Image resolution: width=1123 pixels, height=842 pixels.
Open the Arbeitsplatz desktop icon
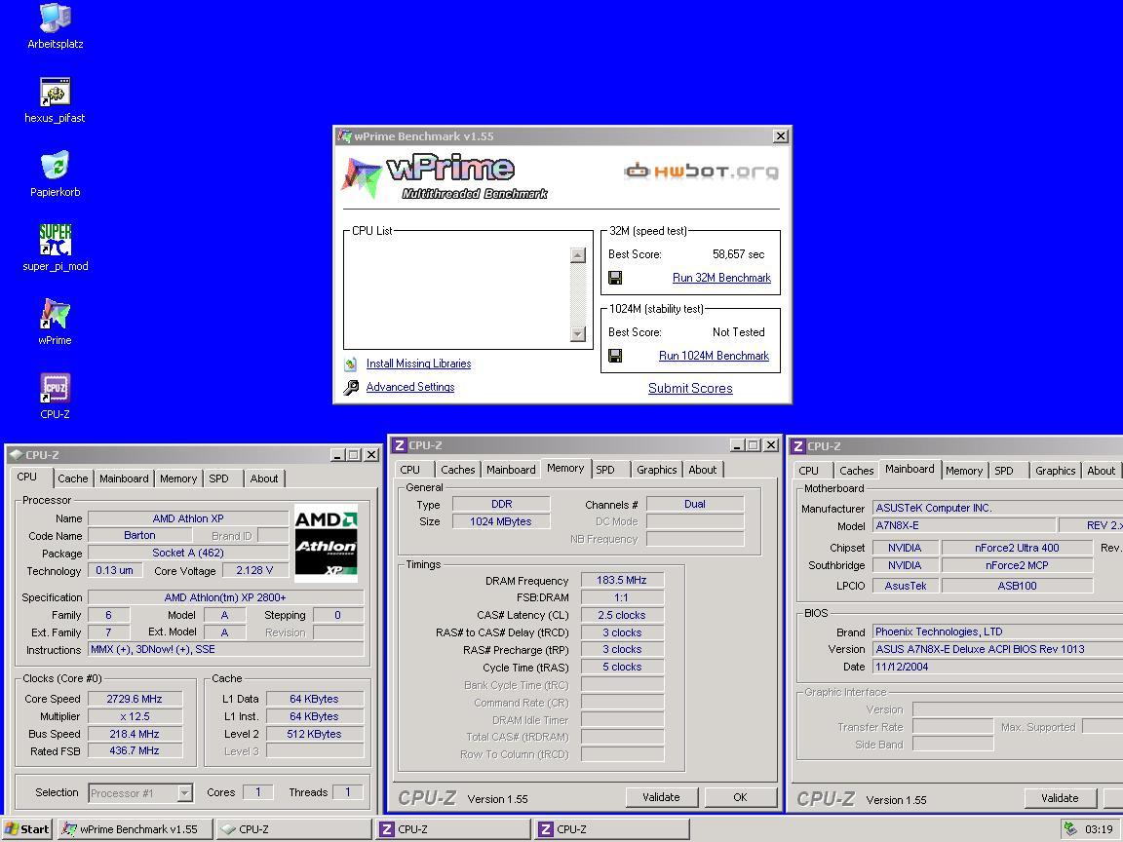tap(56, 26)
